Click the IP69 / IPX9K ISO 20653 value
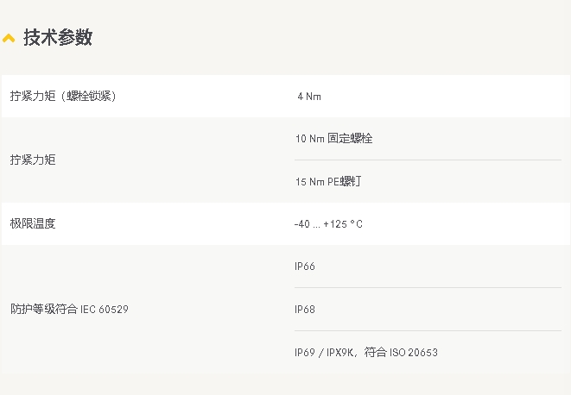The width and height of the screenshot is (571, 395). tap(366, 352)
